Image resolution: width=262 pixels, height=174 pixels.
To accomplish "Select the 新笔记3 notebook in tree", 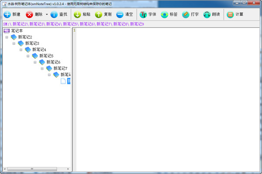I will click(32, 43).
